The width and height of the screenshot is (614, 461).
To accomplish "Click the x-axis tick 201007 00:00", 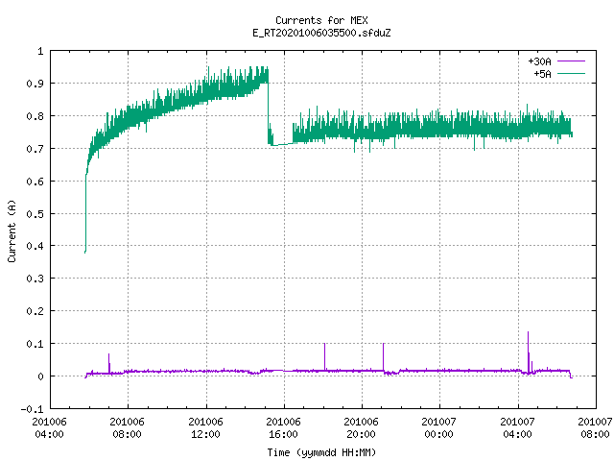I will click(x=439, y=427).
